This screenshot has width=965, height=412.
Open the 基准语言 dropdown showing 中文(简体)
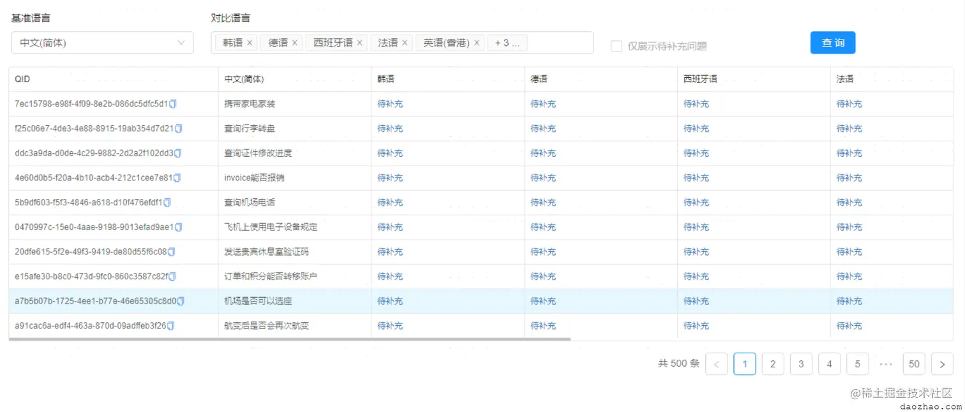click(102, 43)
